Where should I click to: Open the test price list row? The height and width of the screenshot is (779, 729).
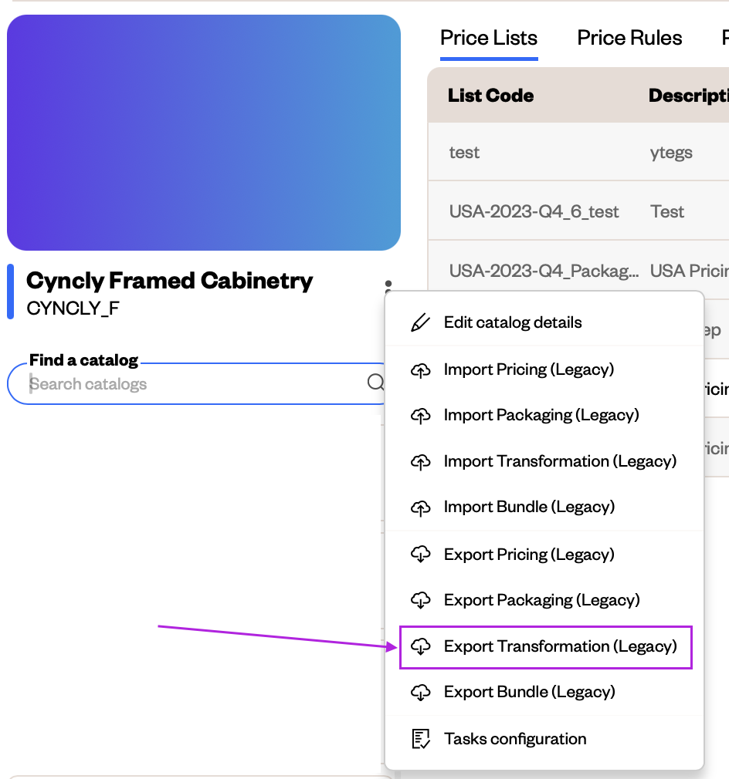click(578, 152)
